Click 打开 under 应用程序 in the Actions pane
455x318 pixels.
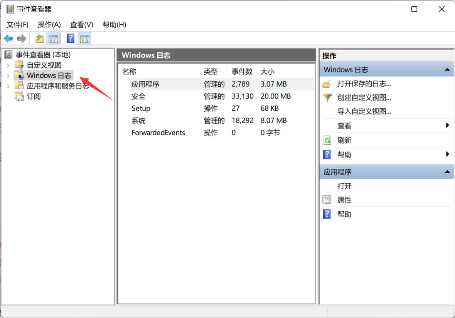point(344,186)
